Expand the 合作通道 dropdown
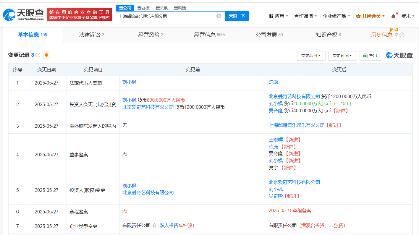This screenshot has height=235, width=419. coord(305,16)
